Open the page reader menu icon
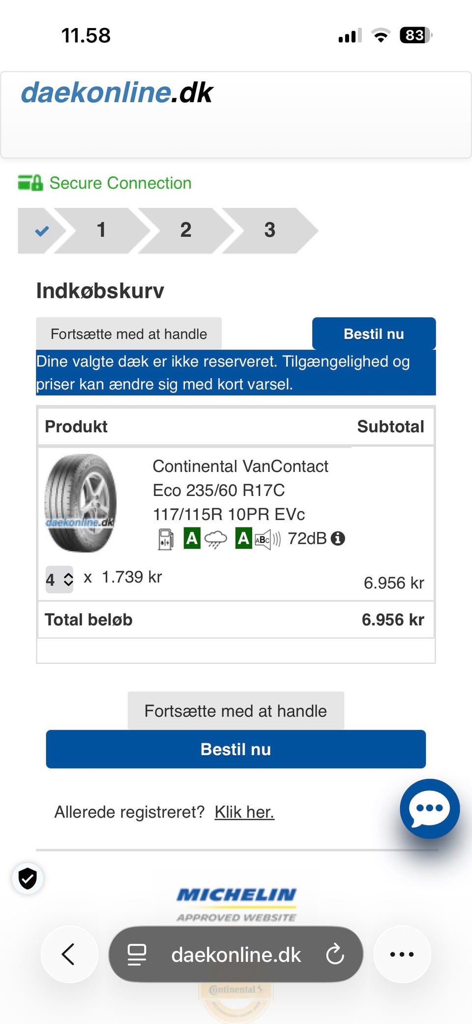This screenshot has width=472, height=1024. click(x=137, y=955)
